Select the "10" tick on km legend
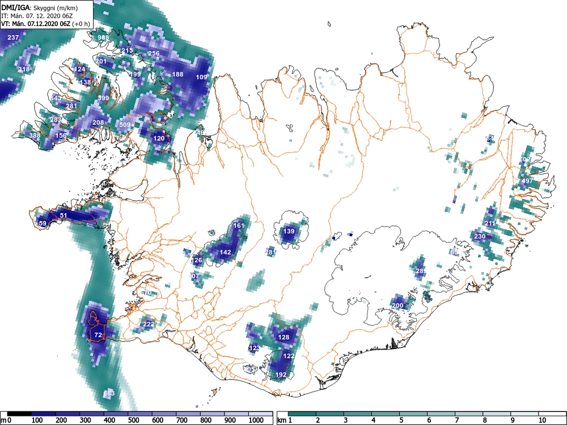Viewport: 567px width, 425px height. (x=543, y=420)
